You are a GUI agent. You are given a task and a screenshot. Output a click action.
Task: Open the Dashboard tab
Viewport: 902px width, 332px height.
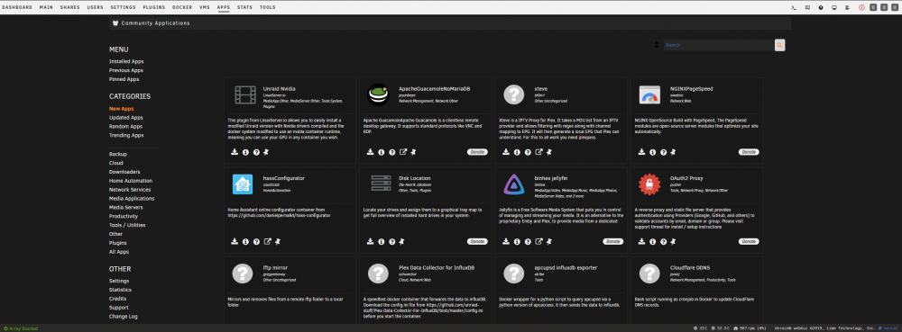click(16, 7)
